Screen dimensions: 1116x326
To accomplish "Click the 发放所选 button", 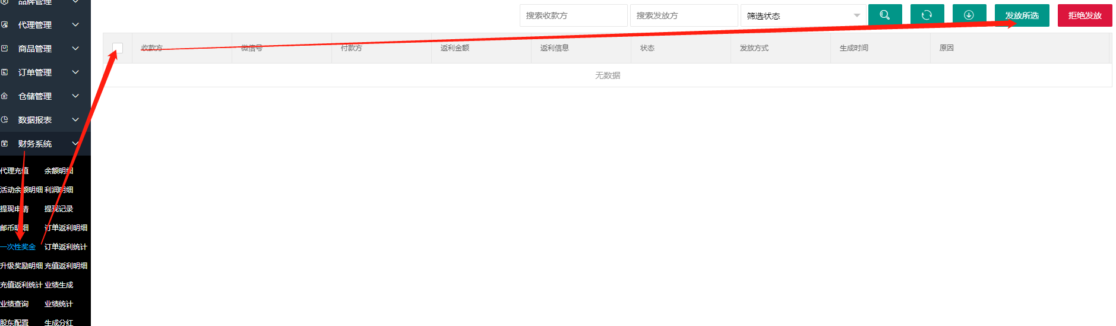I will tap(1022, 15).
